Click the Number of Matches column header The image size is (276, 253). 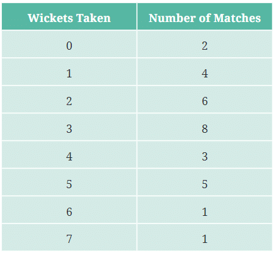tap(205, 16)
